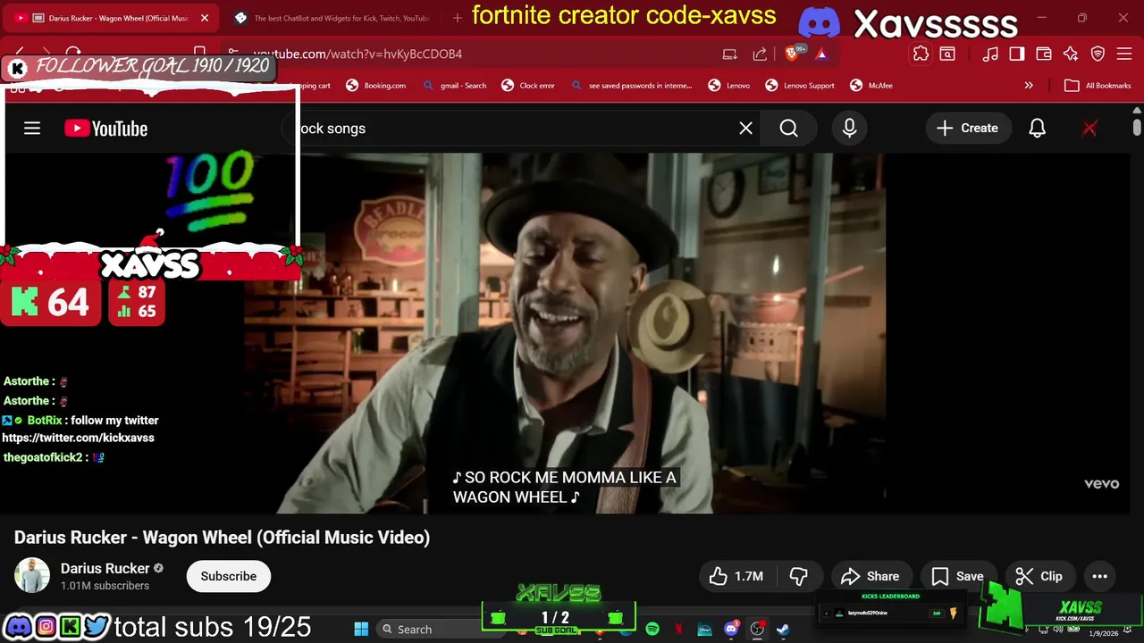The height and width of the screenshot is (643, 1144).
Task: Open Spotify from the taskbar
Action: pyautogui.click(x=652, y=630)
